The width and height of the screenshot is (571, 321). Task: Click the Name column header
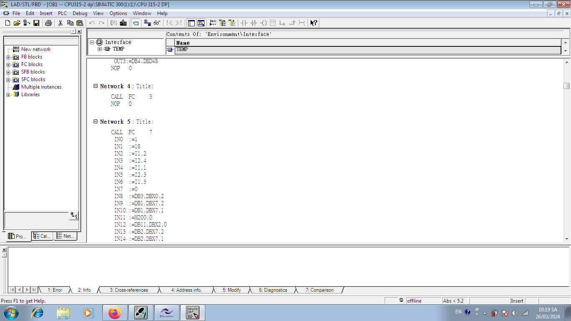pyautogui.click(x=368, y=43)
